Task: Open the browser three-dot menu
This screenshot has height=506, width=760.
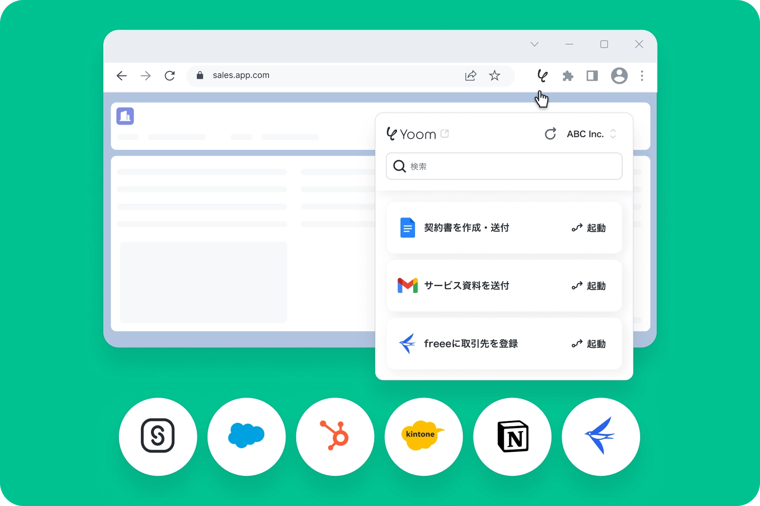Action: click(642, 76)
